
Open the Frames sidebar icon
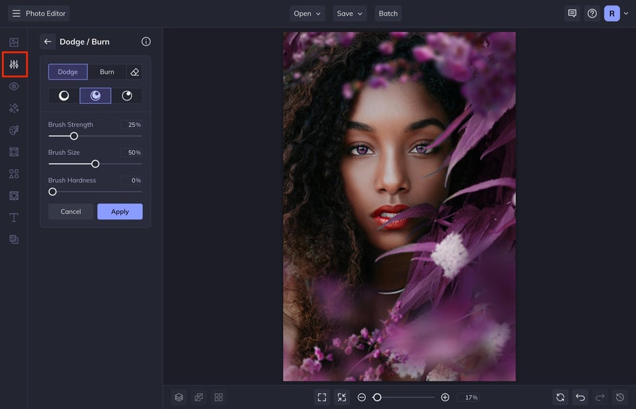click(x=13, y=152)
